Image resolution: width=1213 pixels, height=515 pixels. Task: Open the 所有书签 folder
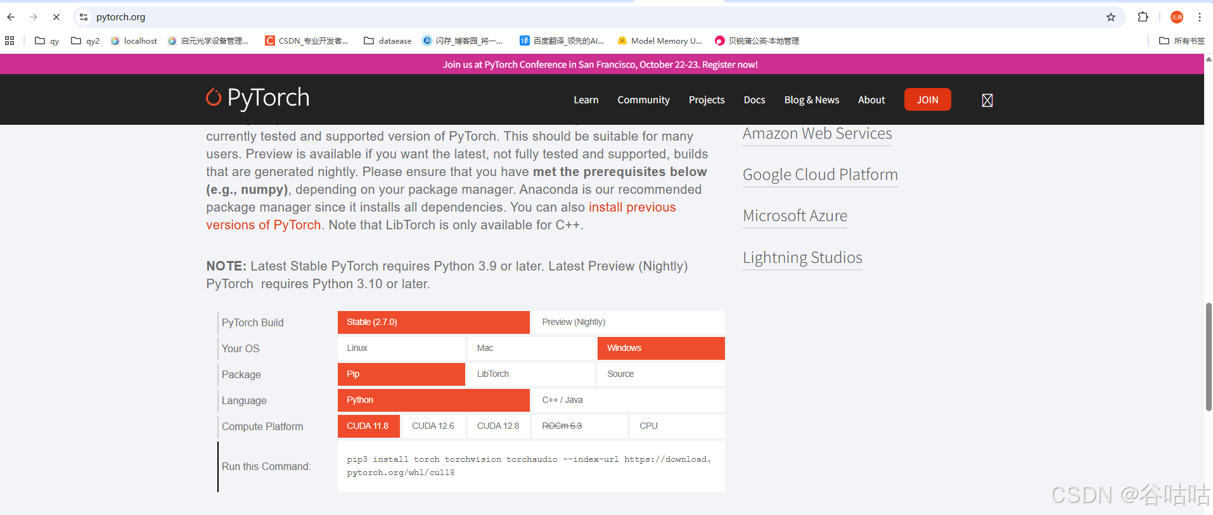click(x=1182, y=41)
